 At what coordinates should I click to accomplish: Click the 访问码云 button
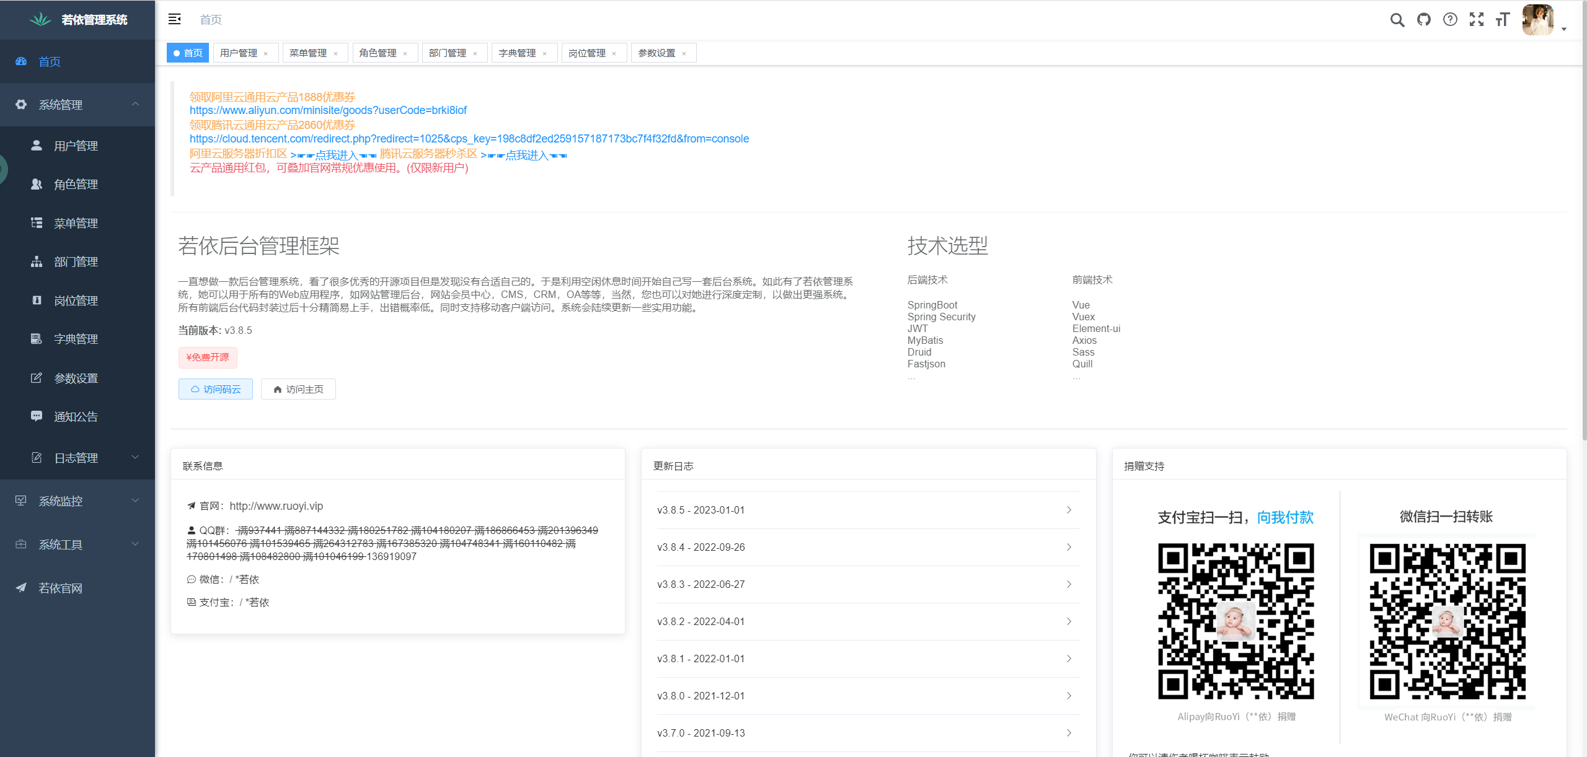tap(215, 389)
